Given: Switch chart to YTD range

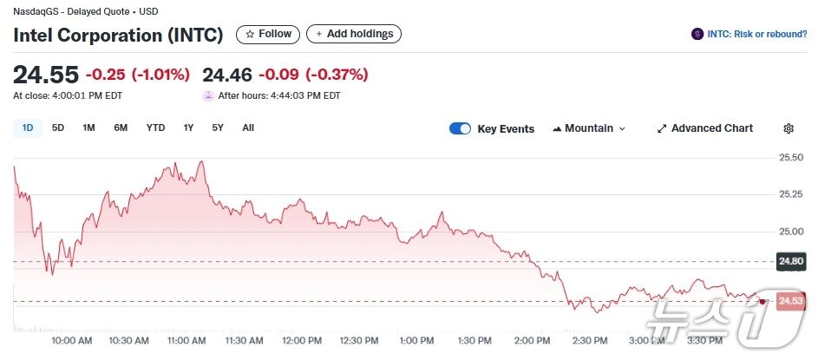Looking at the screenshot, I should pyautogui.click(x=155, y=128).
